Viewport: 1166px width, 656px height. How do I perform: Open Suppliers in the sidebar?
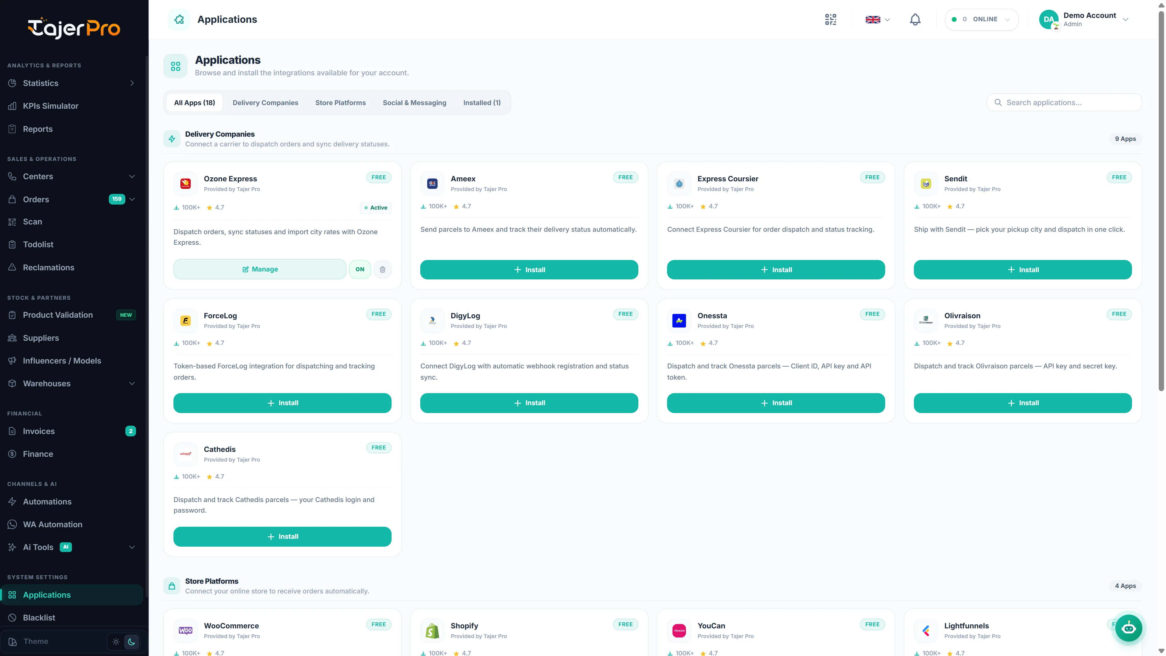(72, 338)
